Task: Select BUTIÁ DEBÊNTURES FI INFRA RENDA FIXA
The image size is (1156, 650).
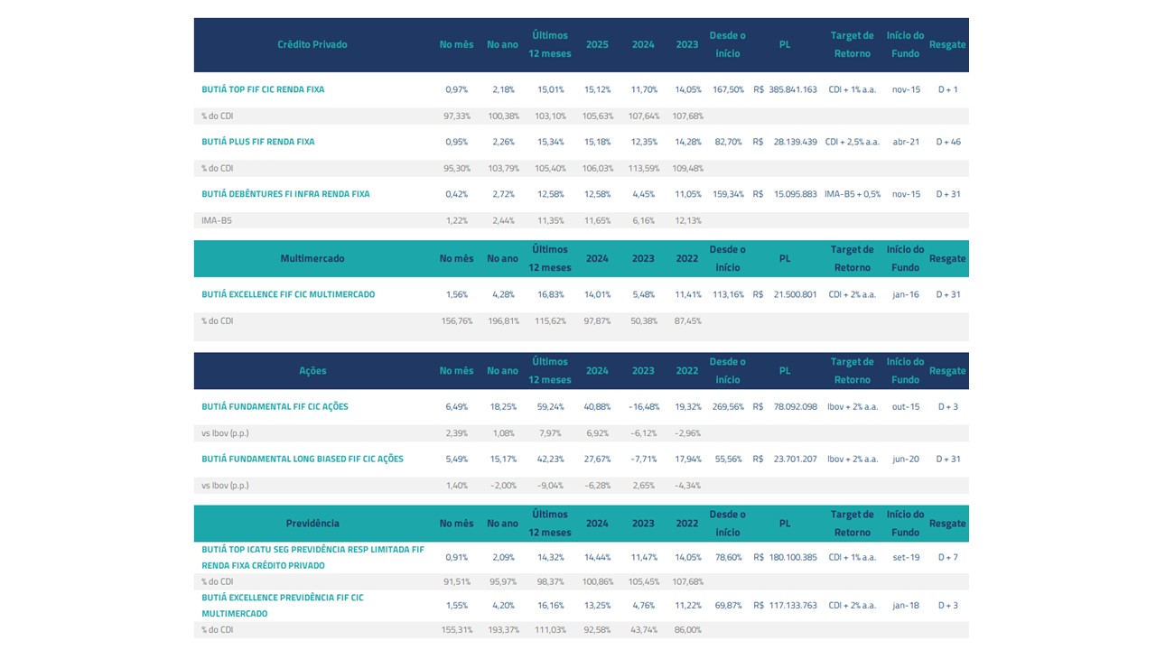Action: [285, 194]
